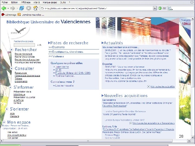Screen dimensions: 195x146
Task: Click the horizontal scrollbar left arrow
Action: 2,141
